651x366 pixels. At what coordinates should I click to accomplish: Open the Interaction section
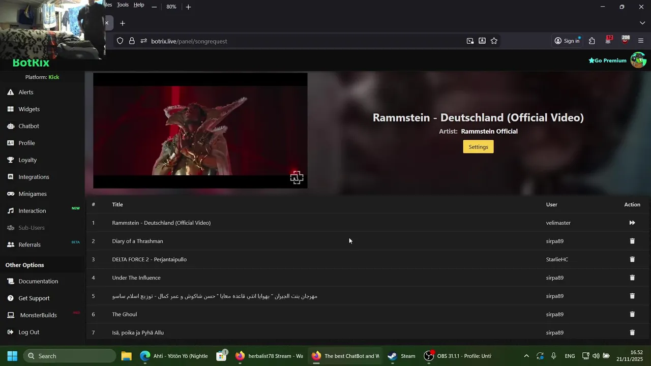(32, 210)
